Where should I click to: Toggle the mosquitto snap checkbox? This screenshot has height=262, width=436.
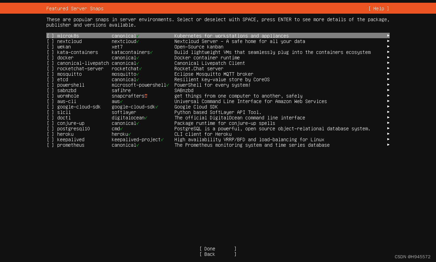point(50,74)
